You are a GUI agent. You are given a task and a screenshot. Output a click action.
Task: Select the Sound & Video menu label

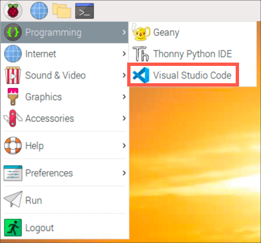(x=55, y=75)
